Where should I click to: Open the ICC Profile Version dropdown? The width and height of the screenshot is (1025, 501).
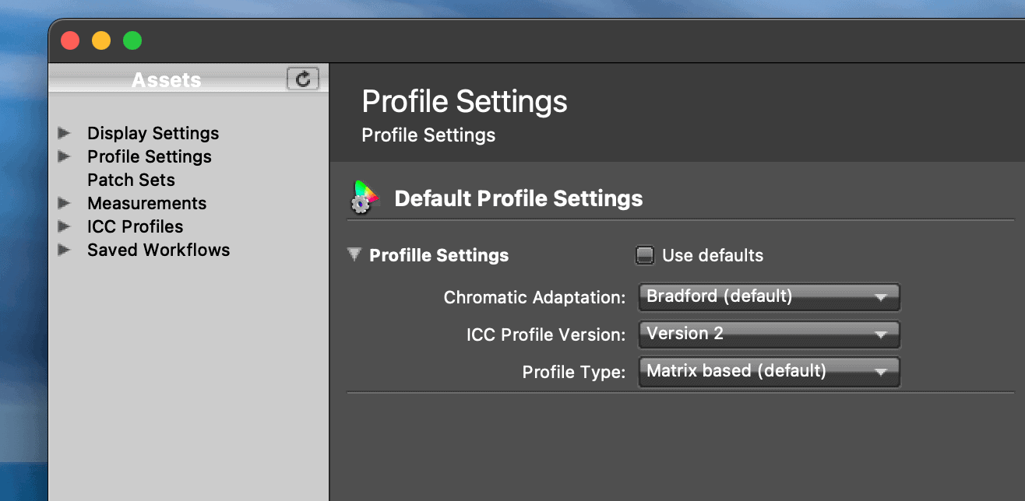[769, 335]
